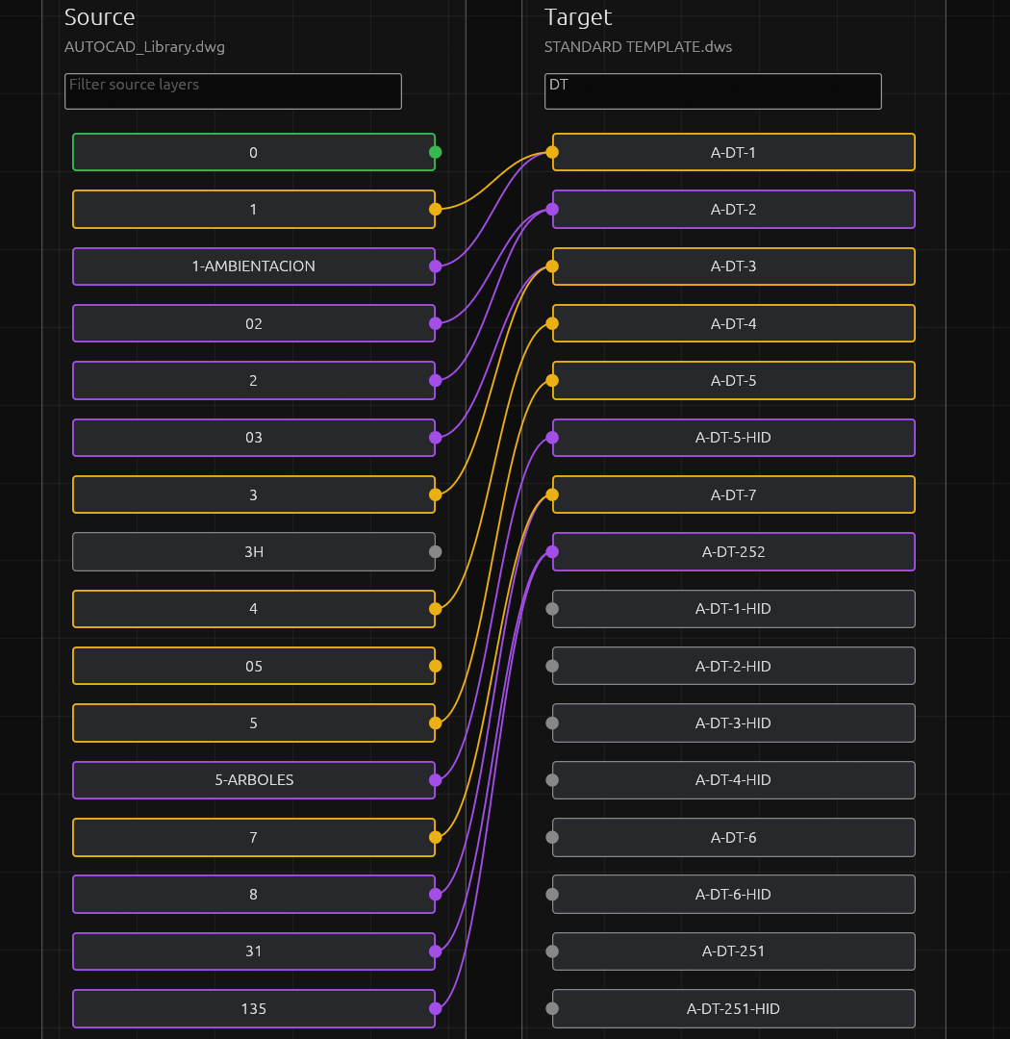The width and height of the screenshot is (1010, 1039).
Task: Click purple output port of 5-ARBOLES
Action: 436,780
